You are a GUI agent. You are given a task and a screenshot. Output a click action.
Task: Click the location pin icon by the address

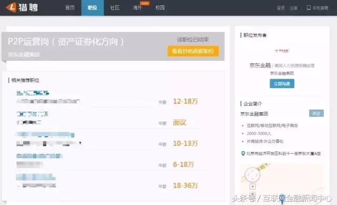click(x=243, y=154)
